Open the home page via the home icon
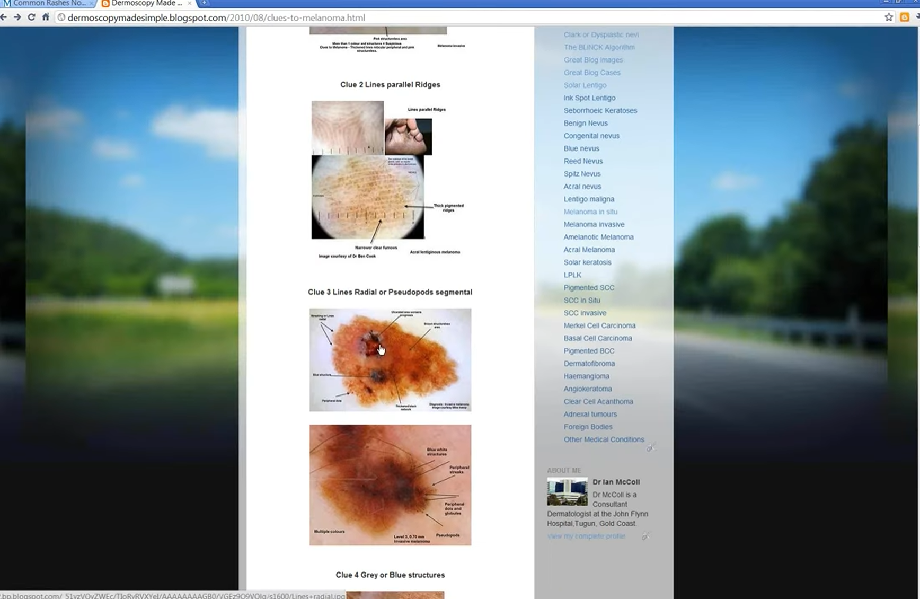Screen dimensions: 920x599 pos(45,17)
